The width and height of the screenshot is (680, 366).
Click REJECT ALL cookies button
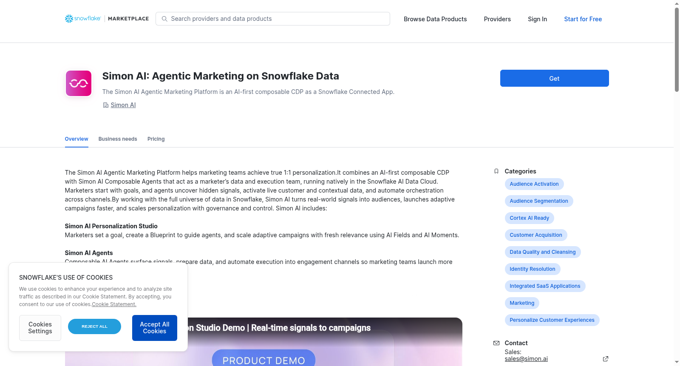pos(94,326)
